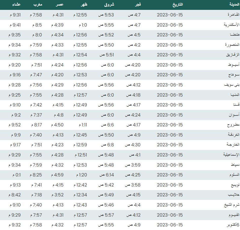Viewport: 240px width, 230px height.
Task: Select the مغرب (Maghrib) column header
Action: point(38,5)
